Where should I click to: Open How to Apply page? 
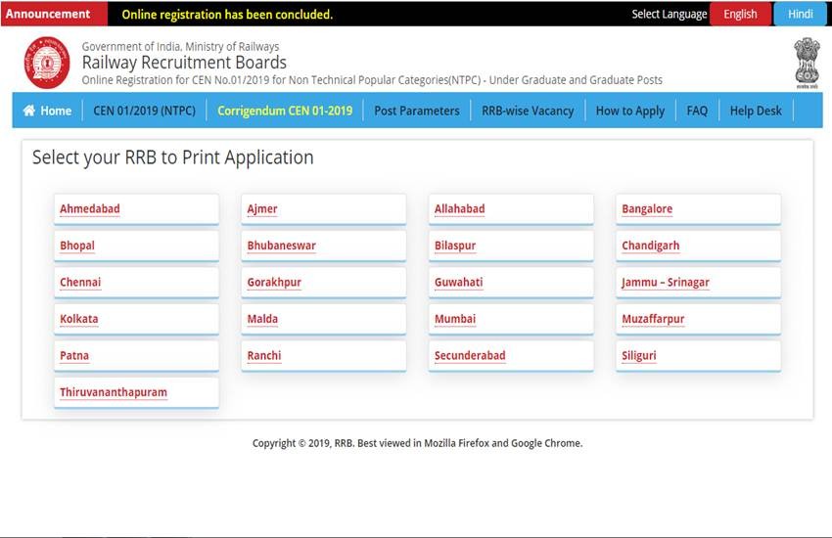pos(629,111)
